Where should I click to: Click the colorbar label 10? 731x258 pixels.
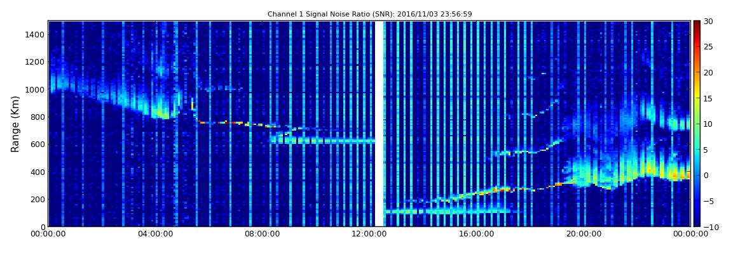[709, 124]
